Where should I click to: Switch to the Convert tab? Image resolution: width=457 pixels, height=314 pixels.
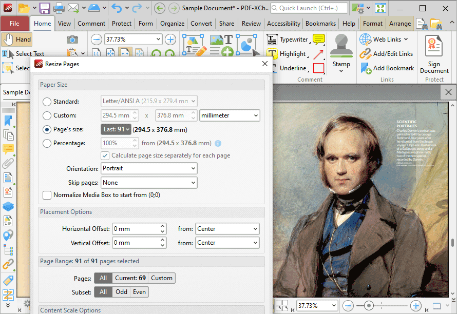201,24
